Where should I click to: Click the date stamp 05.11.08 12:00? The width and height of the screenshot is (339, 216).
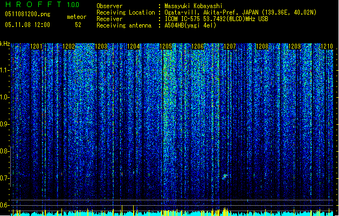pyautogui.click(x=27, y=25)
